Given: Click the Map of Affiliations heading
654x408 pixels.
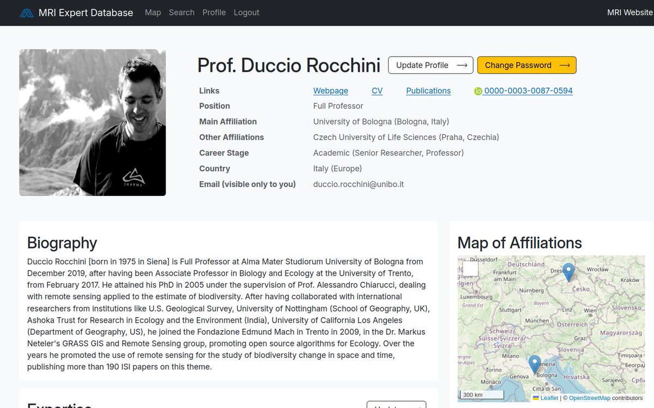Looking at the screenshot, I should 520,243.
